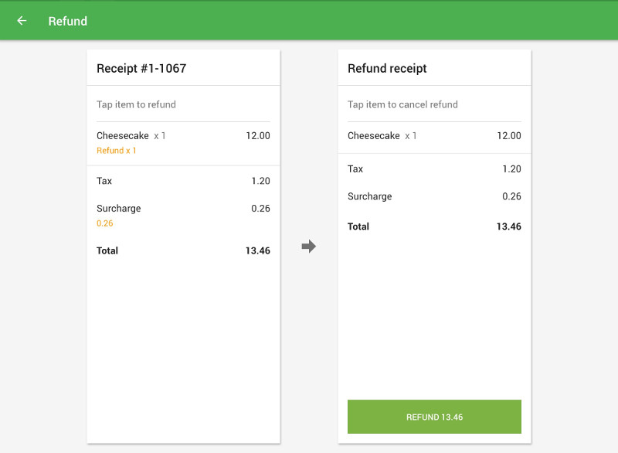The height and width of the screenshot is (453, 618).
Task: Tap Cheesecake in Receipt #1-1067
Action: pos(123,136)
